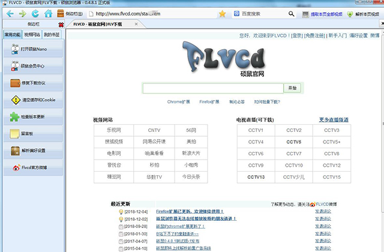Open the 我的书签 sidebar tab

click(x=52, y=35)
